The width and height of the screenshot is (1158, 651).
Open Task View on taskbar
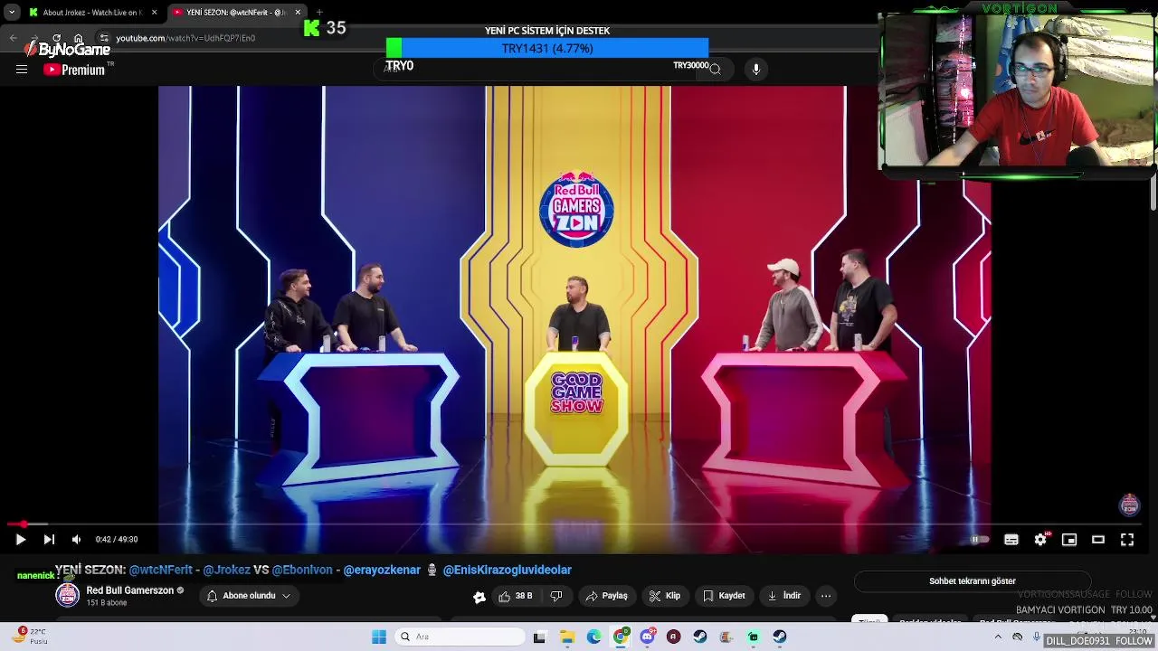point(539,637)
